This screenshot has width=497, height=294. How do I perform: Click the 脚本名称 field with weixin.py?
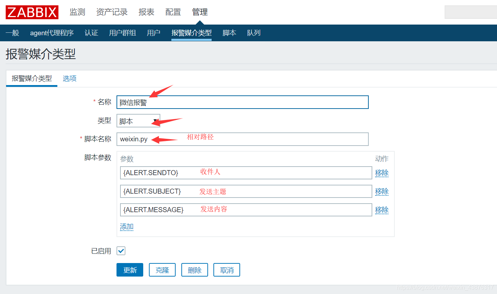[243, 139]
